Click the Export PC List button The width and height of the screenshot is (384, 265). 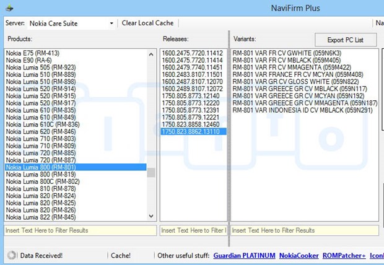coord(346,40)
